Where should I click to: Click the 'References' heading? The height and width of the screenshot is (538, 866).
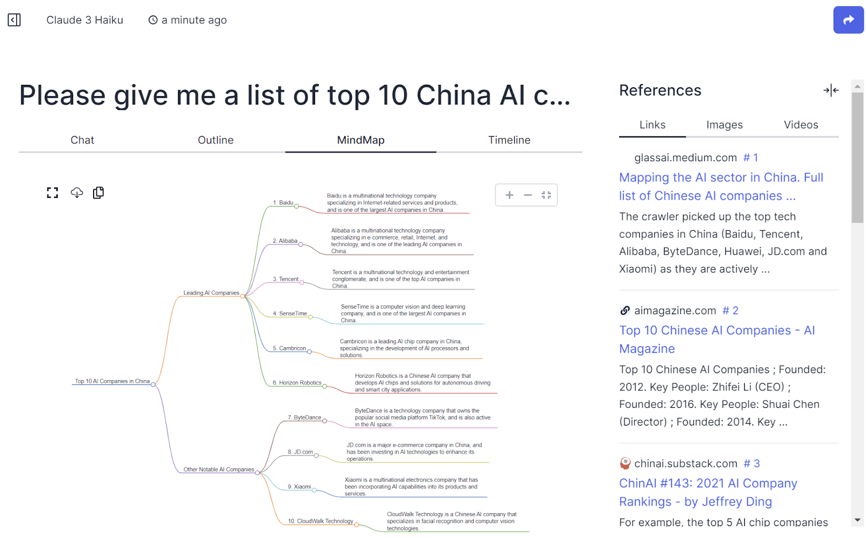[660, 90]
